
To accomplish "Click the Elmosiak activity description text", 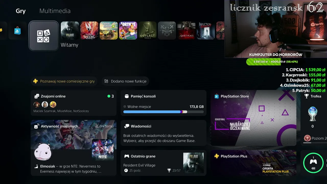I will [x=70, y=169].
